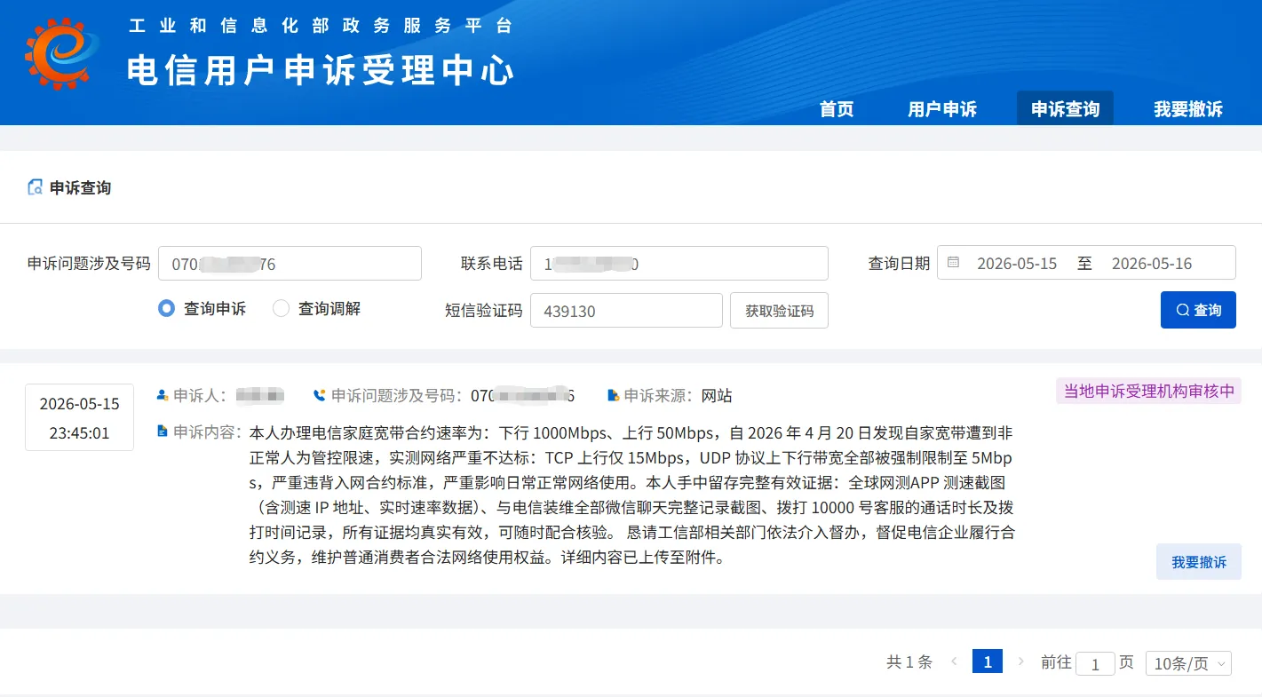This screenshot has height=697, width=1262.
Task: Click the calendar icon in 查询日期 field
Action: 953,263
